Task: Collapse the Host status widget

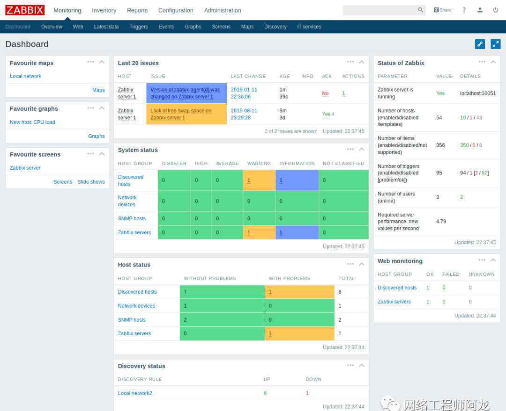Action: click(x=362, y=264)
